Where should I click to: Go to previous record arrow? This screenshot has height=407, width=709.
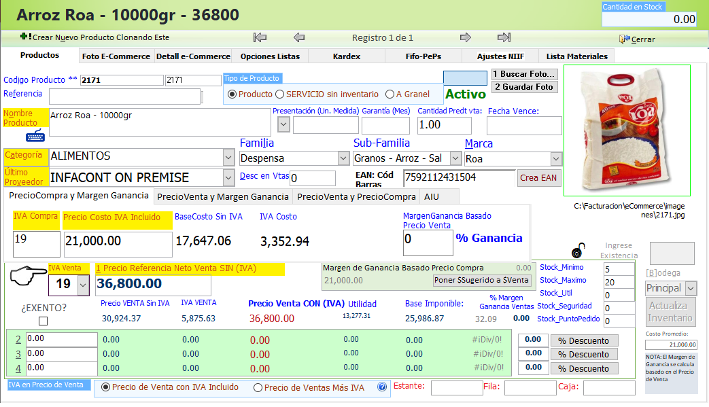(299, 37)
